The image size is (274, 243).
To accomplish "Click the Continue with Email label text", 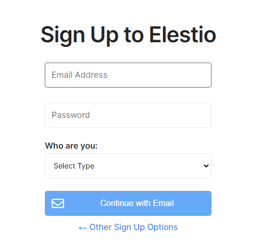I will click(x=137, y=203).
